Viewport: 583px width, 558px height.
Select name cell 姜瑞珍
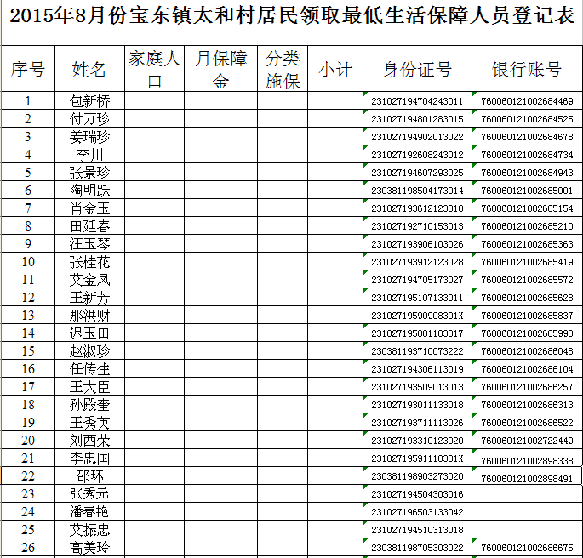point(89,136)
